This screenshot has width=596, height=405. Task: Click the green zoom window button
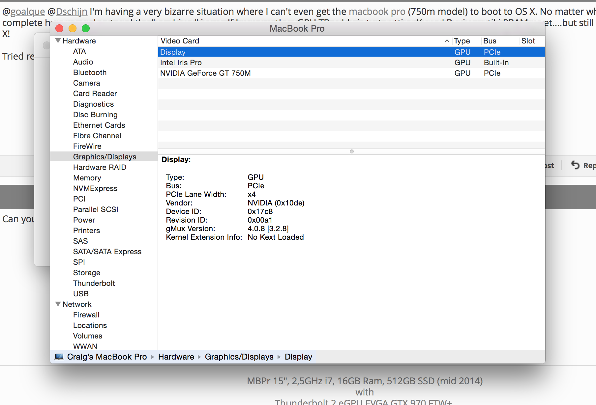pos(86,28)
